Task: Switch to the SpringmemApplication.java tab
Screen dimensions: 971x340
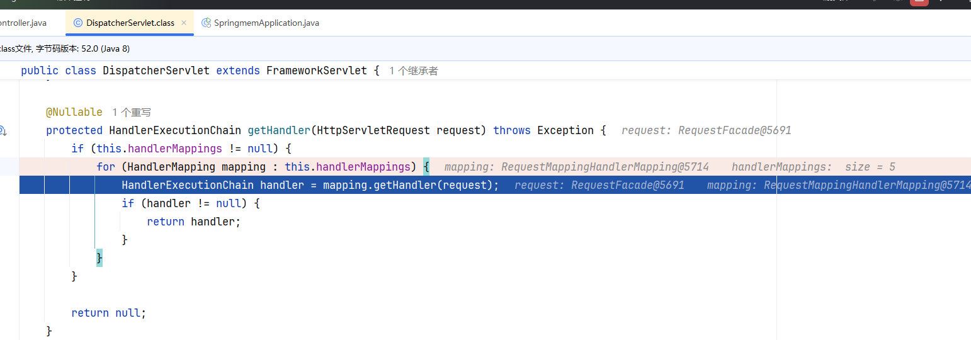Action: point(266,23)
